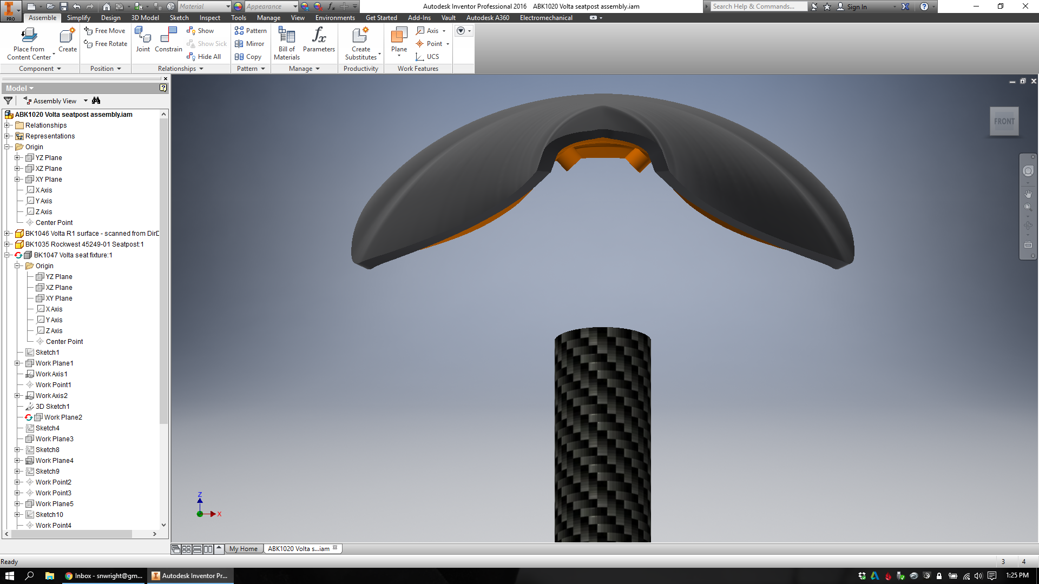
Task: Click the Save icon in quick access toolbar
Action: click(x=63, y=6)
